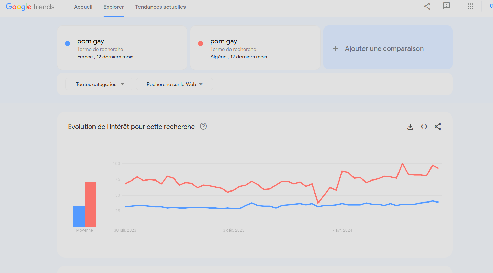The image size is (493, 273).
Task: Switch to the Explorer tab
Action: (x=114, y=7)
